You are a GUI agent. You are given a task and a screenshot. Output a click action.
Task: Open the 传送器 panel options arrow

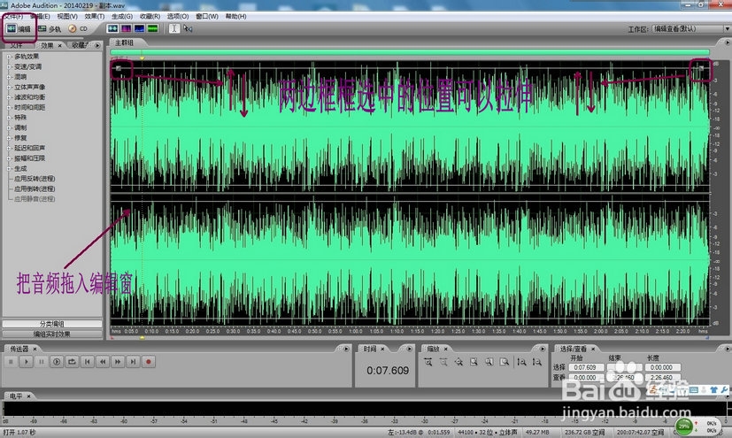[346, 349]
